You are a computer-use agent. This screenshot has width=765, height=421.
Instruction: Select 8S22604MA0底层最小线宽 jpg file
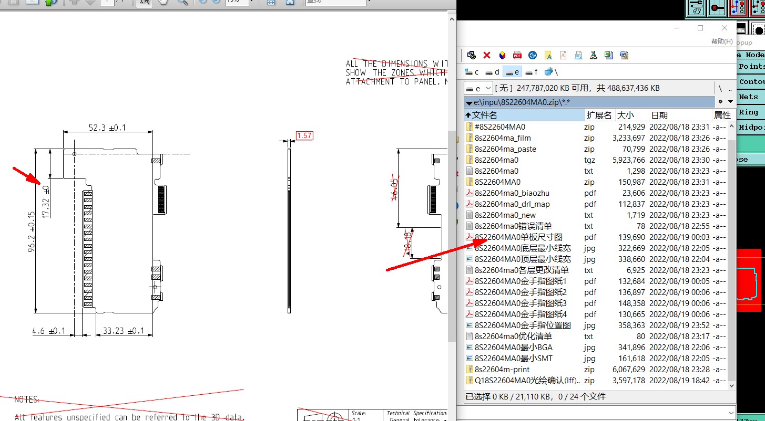(596, 248)
